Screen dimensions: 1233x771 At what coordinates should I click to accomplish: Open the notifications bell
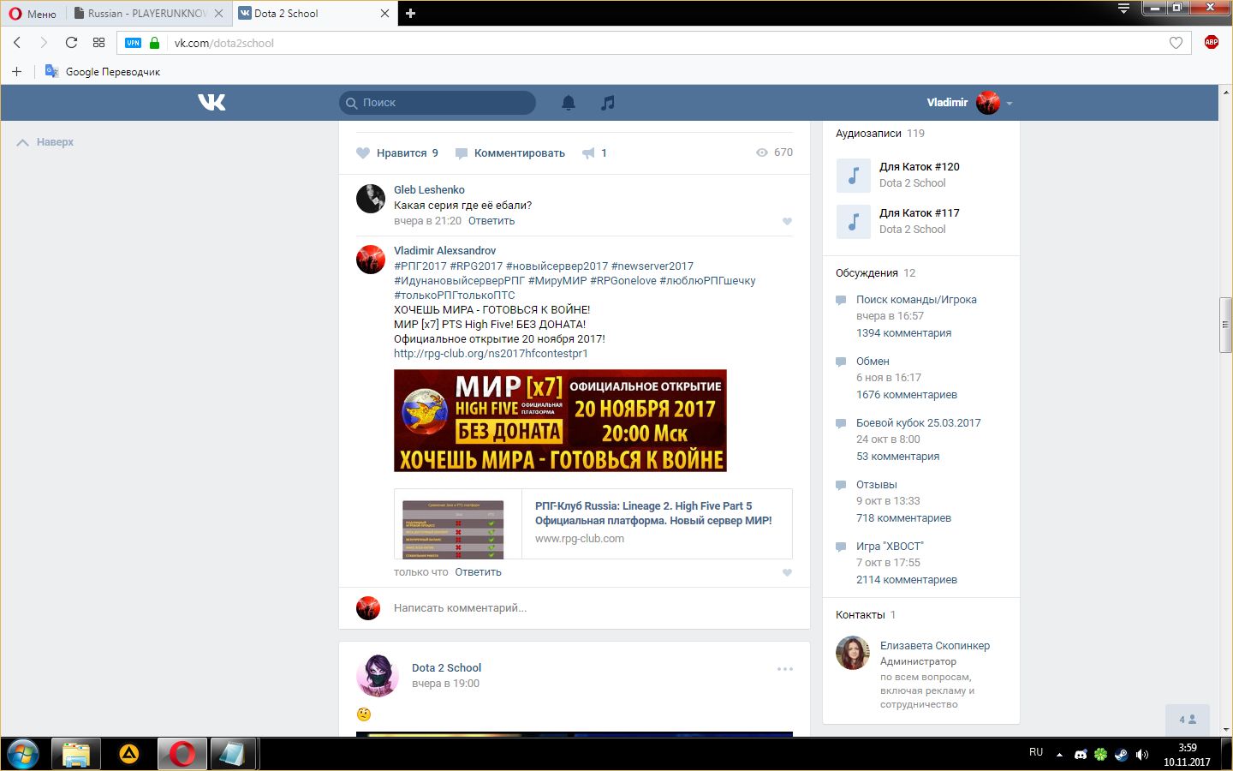tap(569, 103)
